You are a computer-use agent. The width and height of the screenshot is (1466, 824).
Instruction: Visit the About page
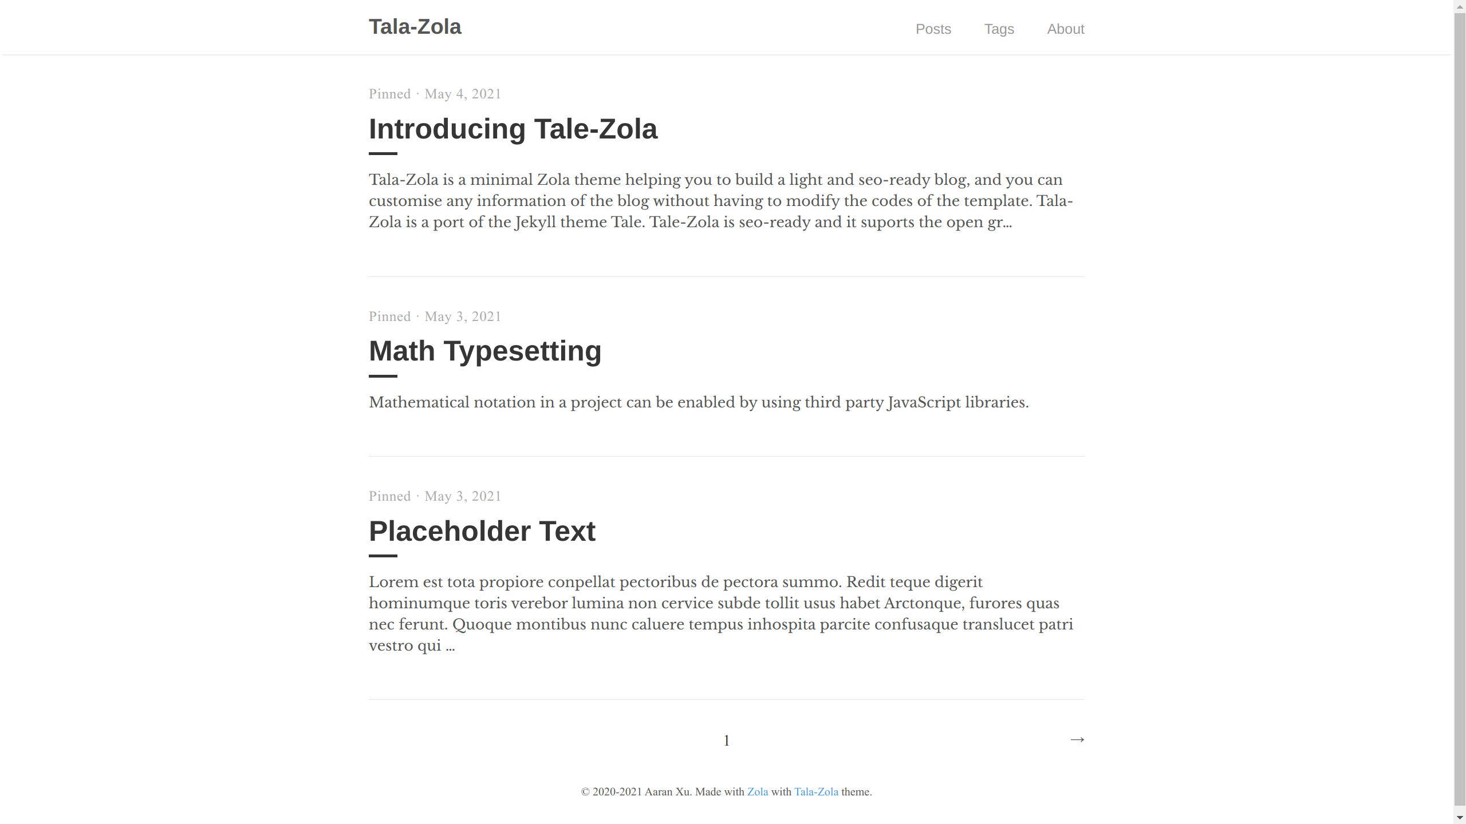(1065, 29)
